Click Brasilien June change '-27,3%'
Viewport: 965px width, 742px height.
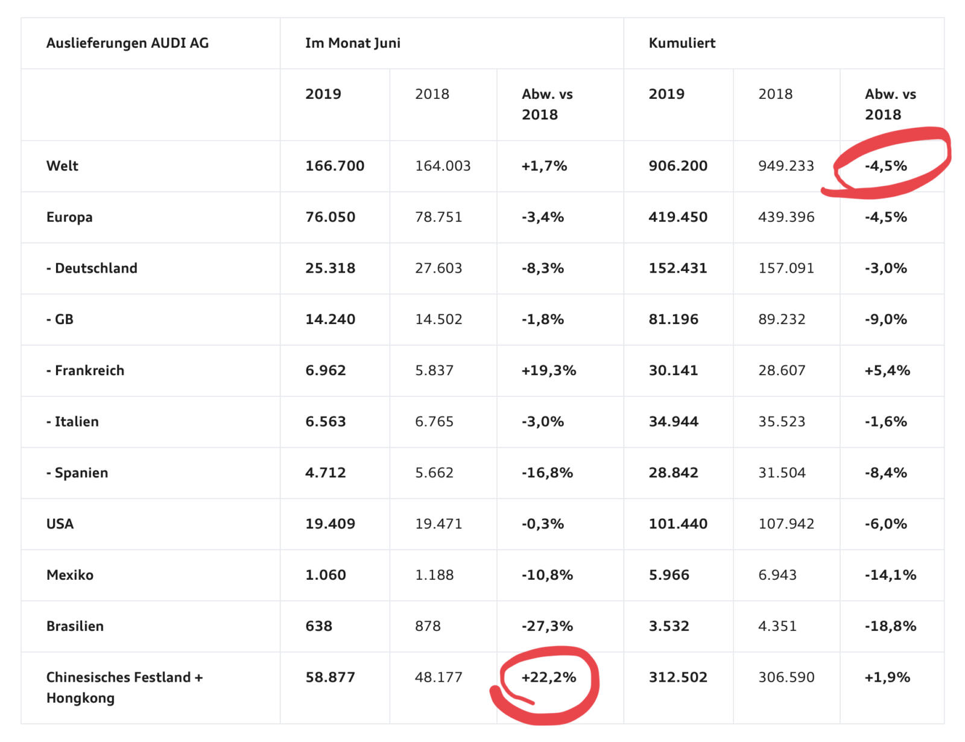(547, 626)
